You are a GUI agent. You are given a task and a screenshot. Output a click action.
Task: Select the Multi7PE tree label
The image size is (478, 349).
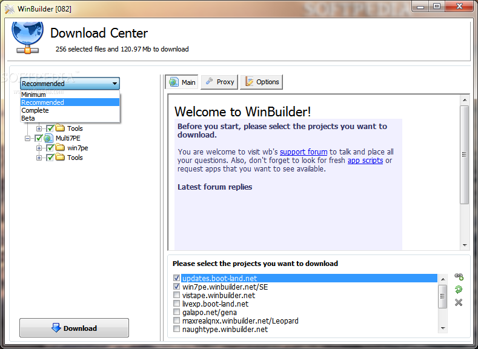point(68,138)
